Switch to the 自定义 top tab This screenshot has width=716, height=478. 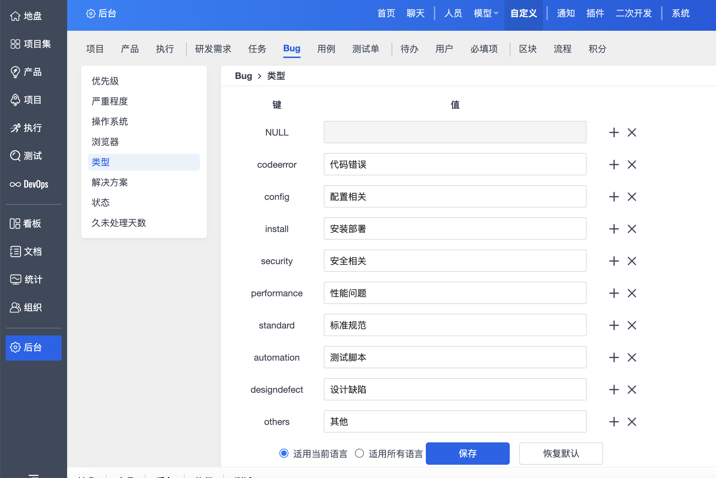tap(524, 14)
